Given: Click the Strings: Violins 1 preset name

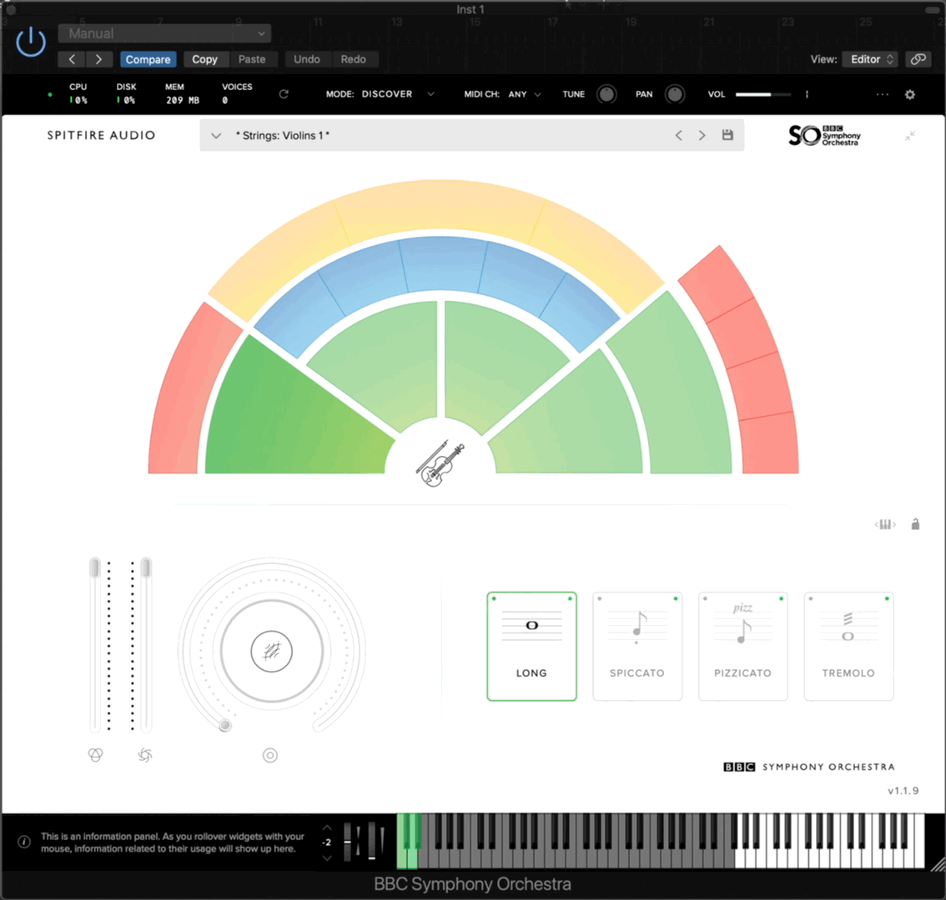Looking at the screenshot, I should pos(282,136).
